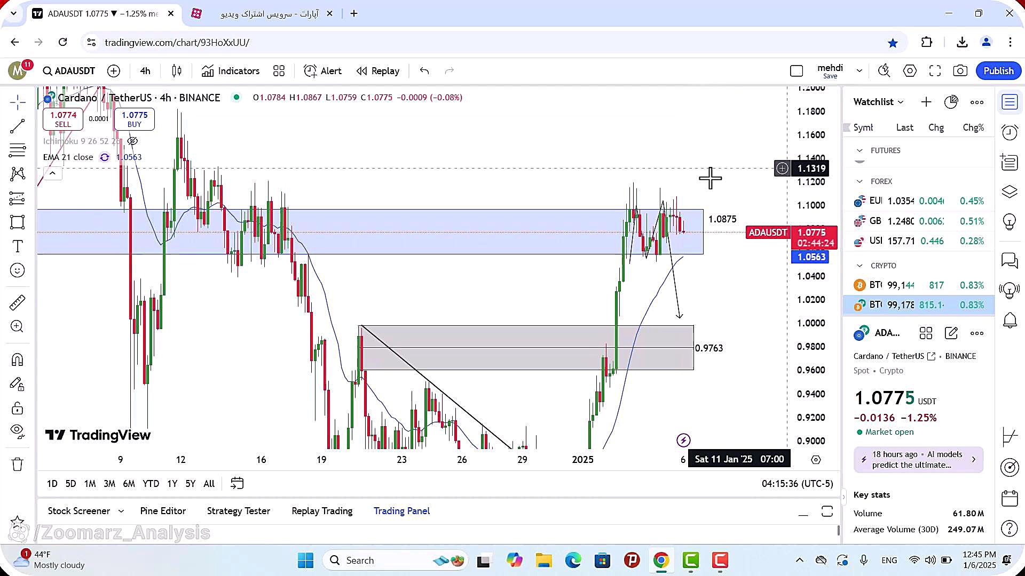Open the AI models prediction news

pyautogui.click(x=918, y=460)
